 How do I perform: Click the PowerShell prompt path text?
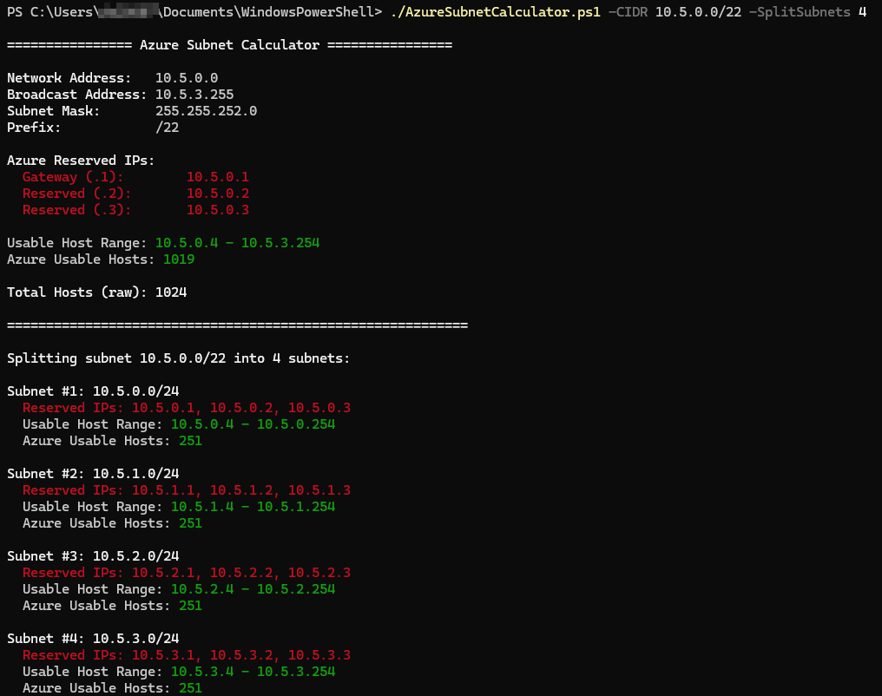(194, 12)
